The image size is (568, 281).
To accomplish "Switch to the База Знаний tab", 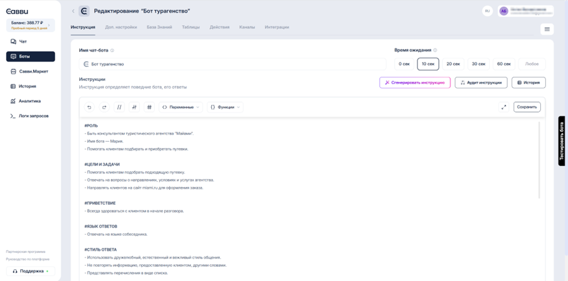I will click(159, 27).
